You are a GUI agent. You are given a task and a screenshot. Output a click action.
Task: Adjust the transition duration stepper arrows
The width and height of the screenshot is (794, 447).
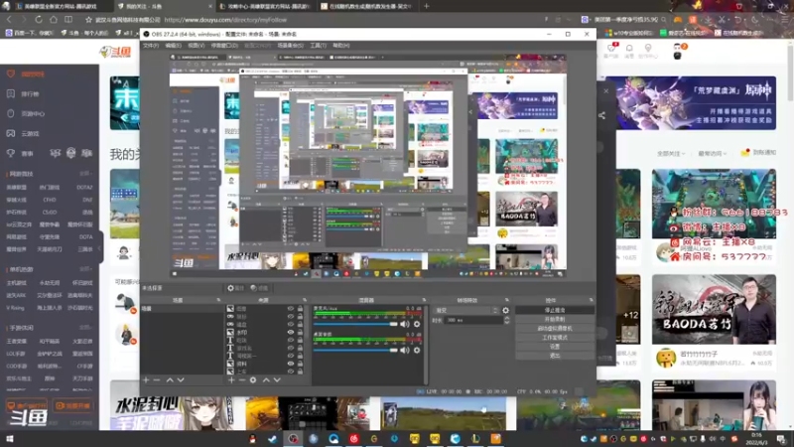[507, 320]
